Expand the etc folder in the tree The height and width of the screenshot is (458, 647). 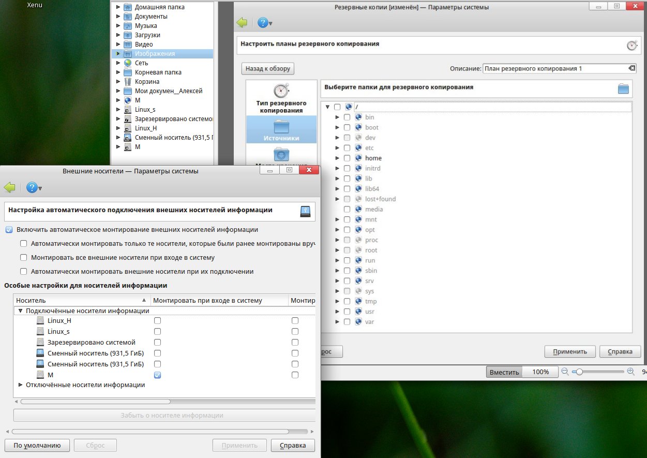[338, 148]
